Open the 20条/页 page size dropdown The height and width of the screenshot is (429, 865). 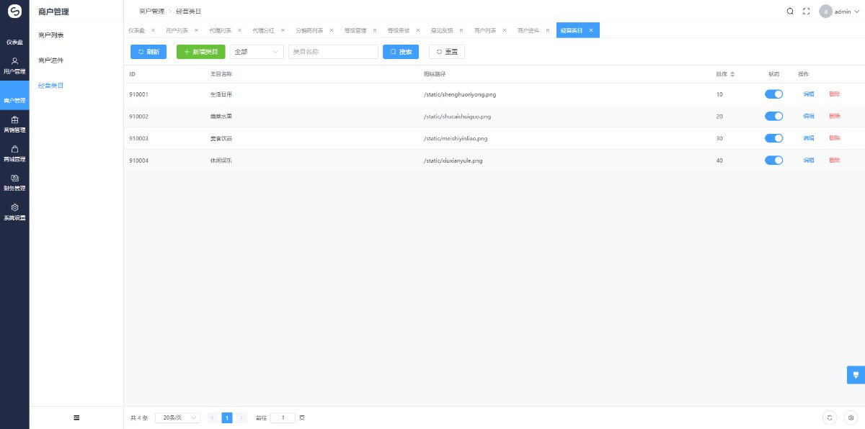pyautogui.click(x=177, y=417)
